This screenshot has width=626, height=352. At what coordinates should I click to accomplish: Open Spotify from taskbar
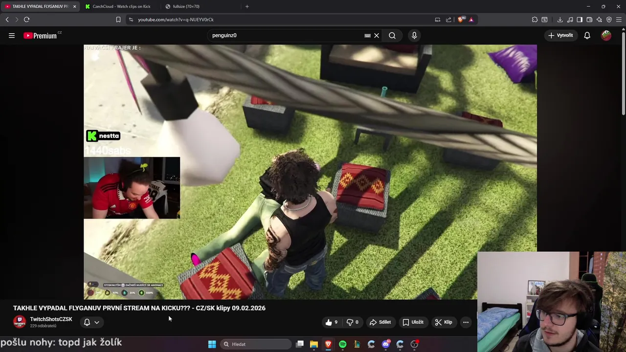click(x=342, y=344)
